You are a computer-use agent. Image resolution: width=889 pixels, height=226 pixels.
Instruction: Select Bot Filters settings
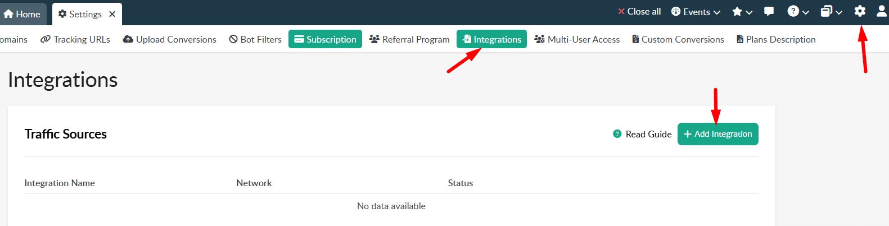tap(255, 39)
